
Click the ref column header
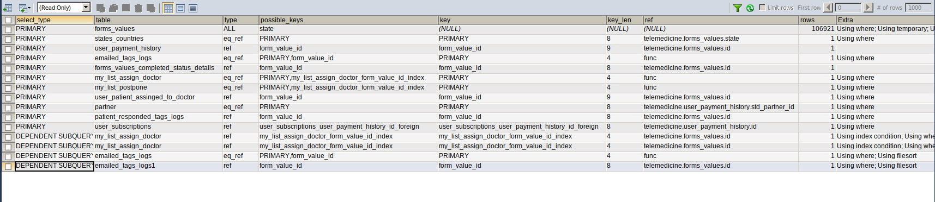pyautogui.click(x=721, y=20)
